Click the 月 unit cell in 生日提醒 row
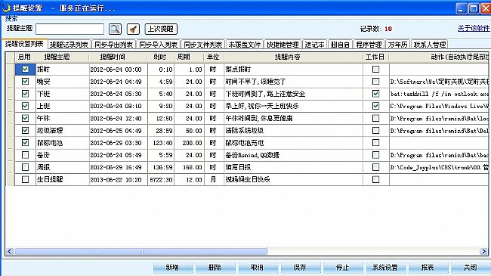 click(x=215, y=179)
